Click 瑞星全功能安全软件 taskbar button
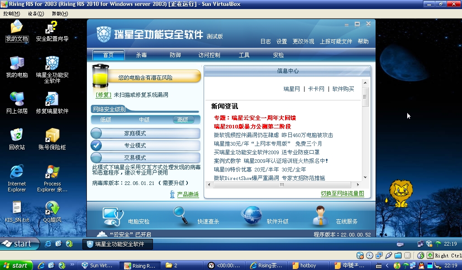The image size is (462, 270). (x=118, y=244)
